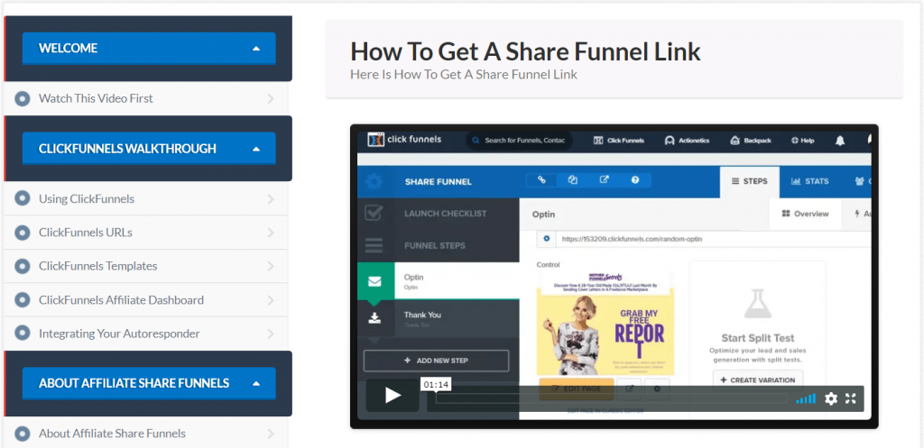Click the launch checklist checkmark icon
The width and height of the screenshot is (924, 448).
pyautogui.click(x=374, y=213)
